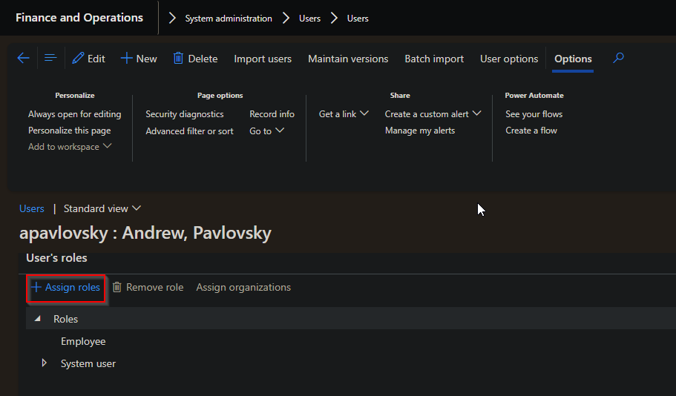Click Create a flow
Screen dimensions: 676x396
click(x=531, y=131)
